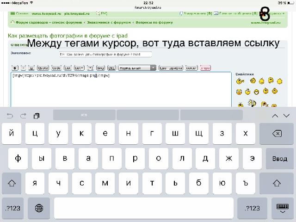The height and width of the screenshot is (222, 296).
Task: Click the pink imgw tag button
Action: pyautogui.click(x=205, y=68)
